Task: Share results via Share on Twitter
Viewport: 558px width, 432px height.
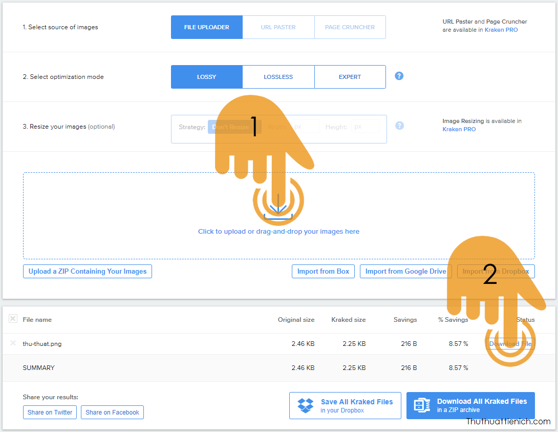Action: [50, 413]
